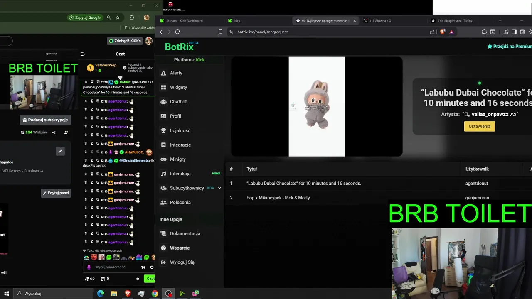Click share icon next to 164 Widzów
The height and width of the screenshot is (299, 532).
pos(54,132)
